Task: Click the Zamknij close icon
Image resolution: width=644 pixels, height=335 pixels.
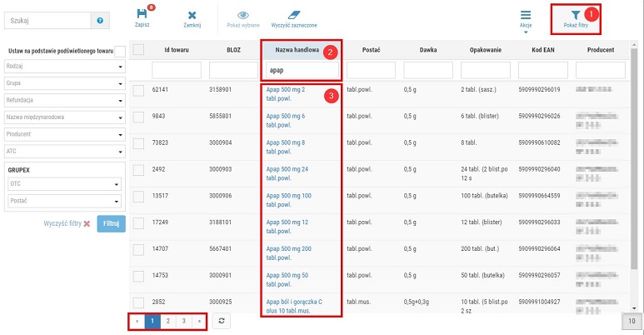Action: tap(192, 15)
